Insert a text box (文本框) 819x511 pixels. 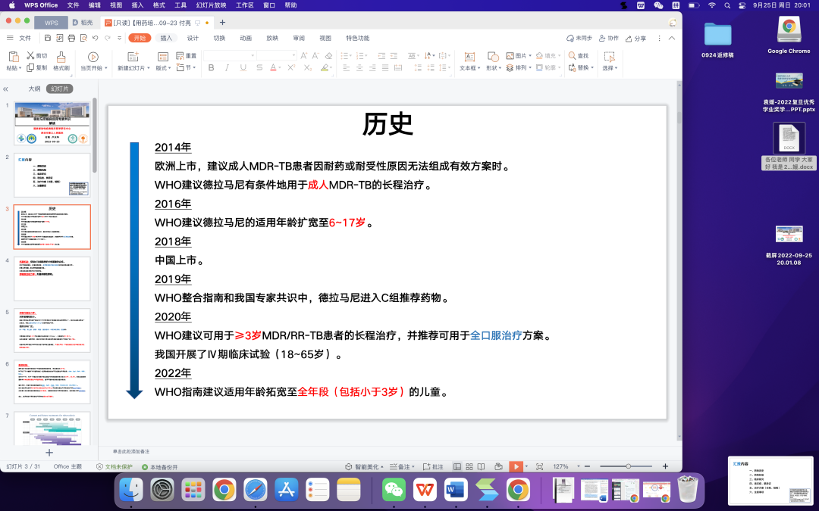pyautogui.click(x=469, y=57)
